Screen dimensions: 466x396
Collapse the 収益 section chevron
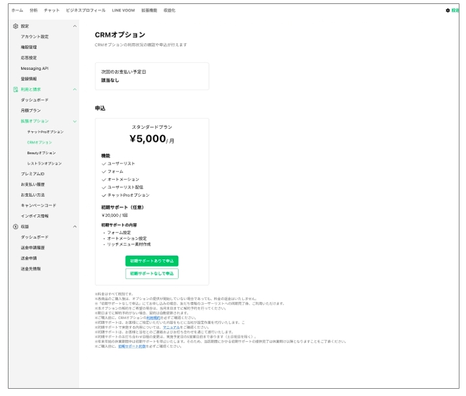75,227
